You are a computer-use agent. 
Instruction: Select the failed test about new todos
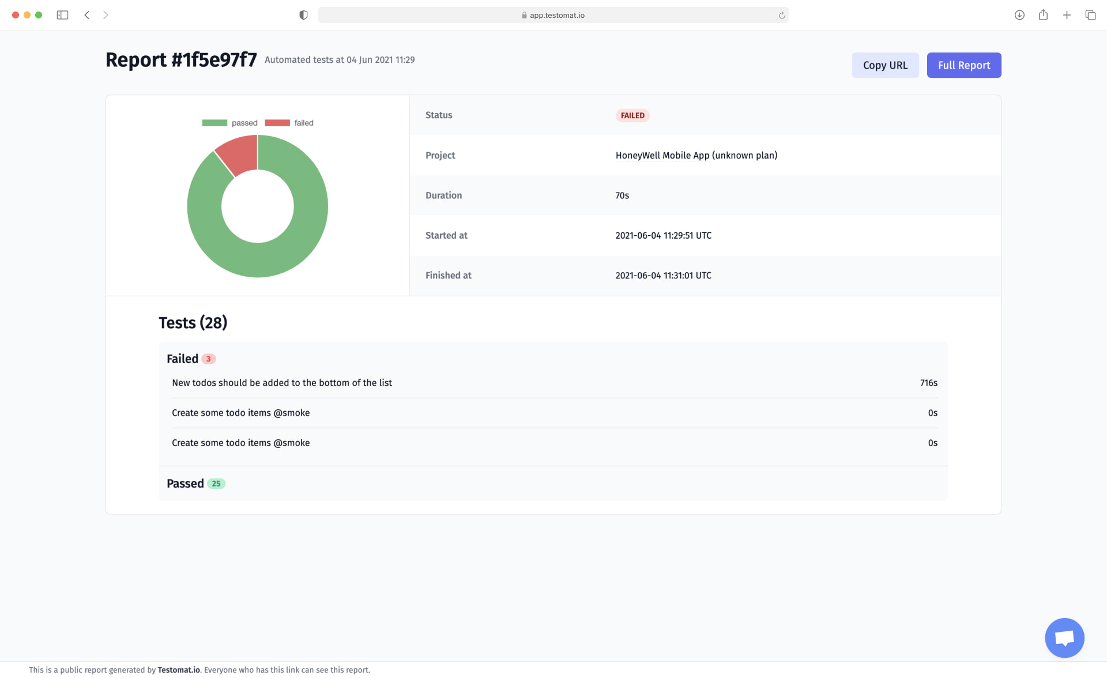pos(281,382)
